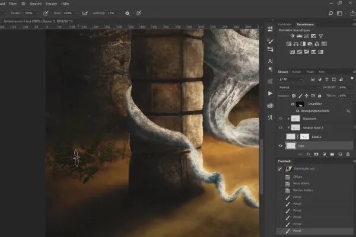Open the Paragraph panel icon
The width and height of the screenshot is (356, 237).
[270, 69]
